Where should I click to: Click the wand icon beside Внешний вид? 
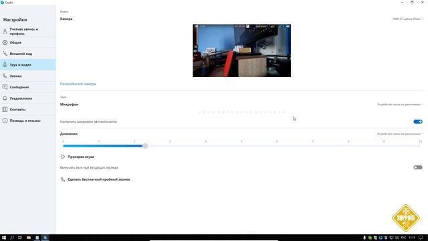[x=5, y=54]
